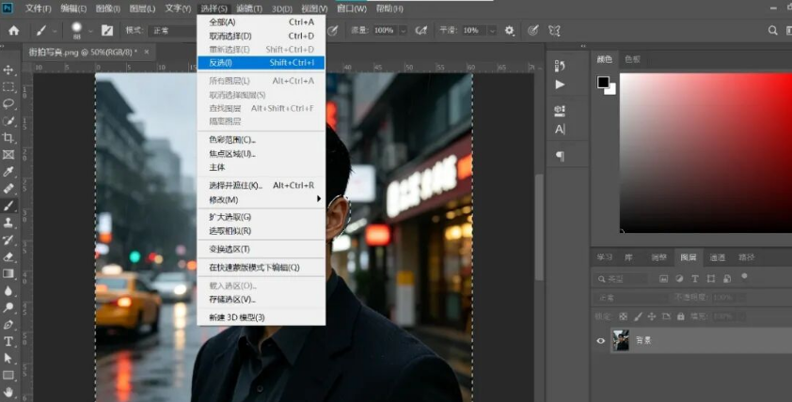Select the Brush tool in left toolbar
The width and height of the screenshot is (792, 402).
(x=8, y=206)
